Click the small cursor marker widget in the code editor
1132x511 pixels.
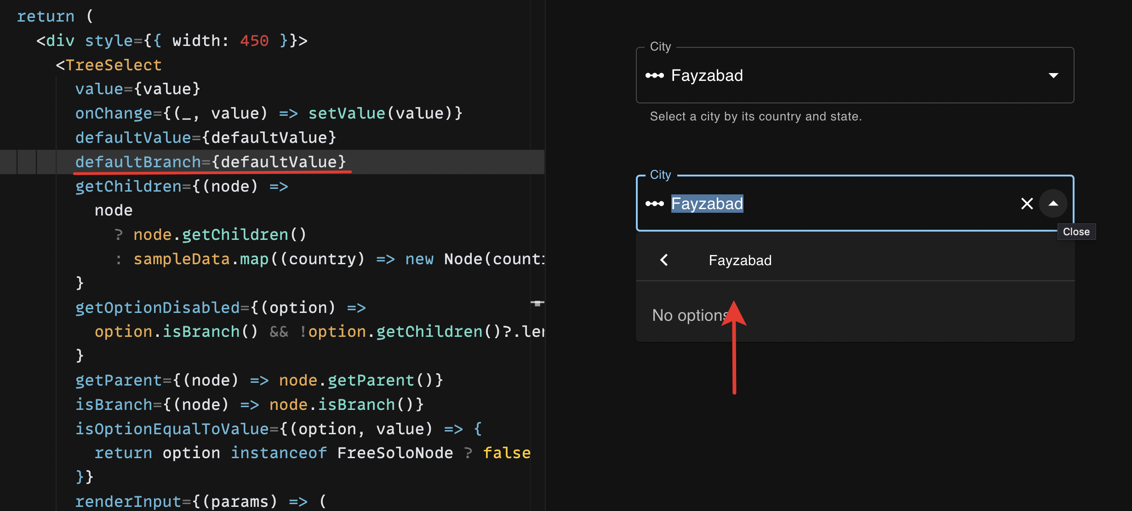538,303
